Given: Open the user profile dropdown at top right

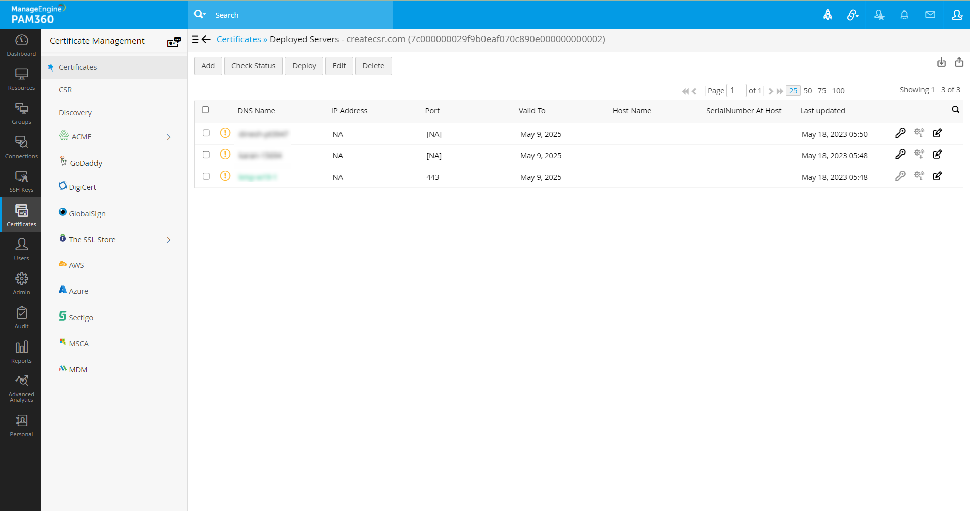Looking at the screenshot, I should coord(957,15).
